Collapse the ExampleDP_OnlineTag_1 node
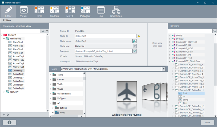This screenshot has height=127, width=217. pyautogui.click(x=173, y=90)
